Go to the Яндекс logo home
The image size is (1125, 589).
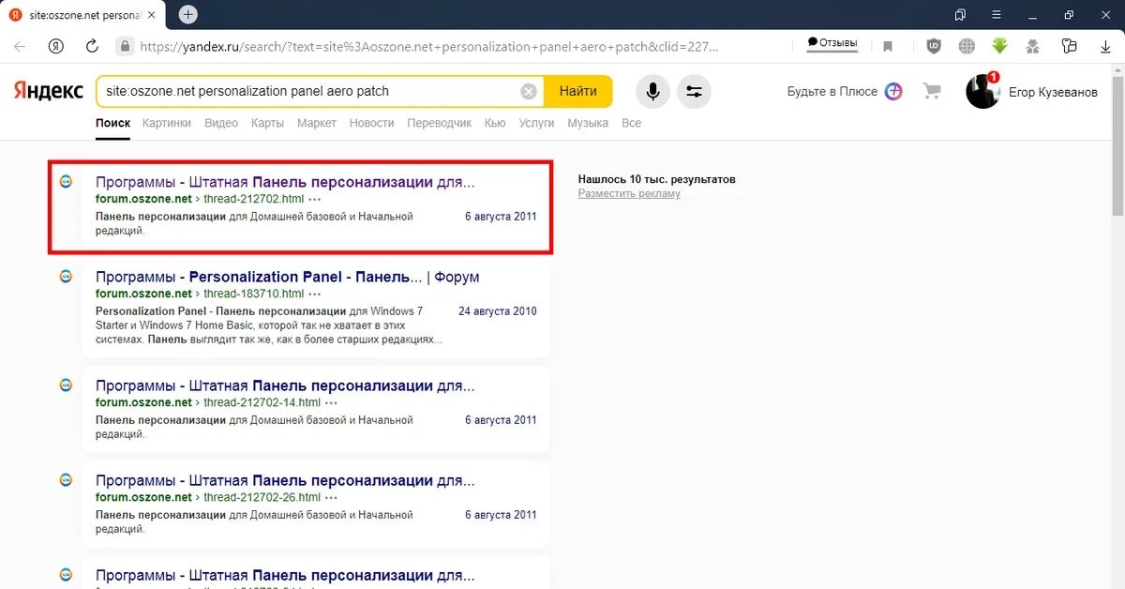coord(49,91)
